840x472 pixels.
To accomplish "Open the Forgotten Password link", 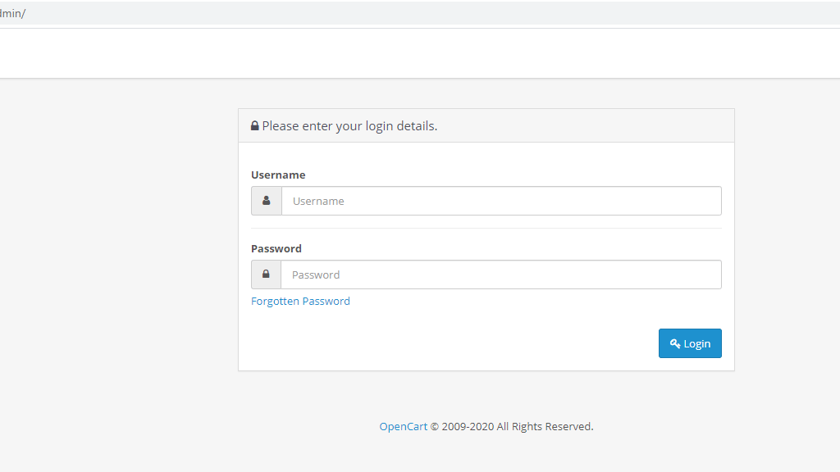I will 300,301.
